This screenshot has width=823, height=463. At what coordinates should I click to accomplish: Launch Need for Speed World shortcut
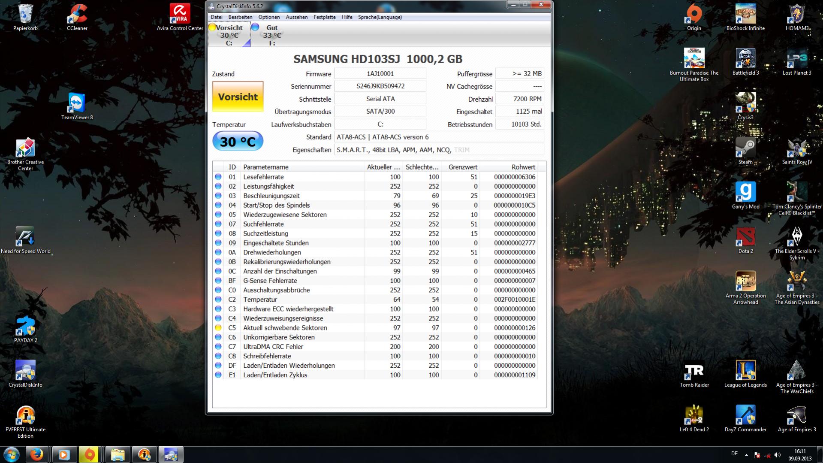(x=25, y=240)
